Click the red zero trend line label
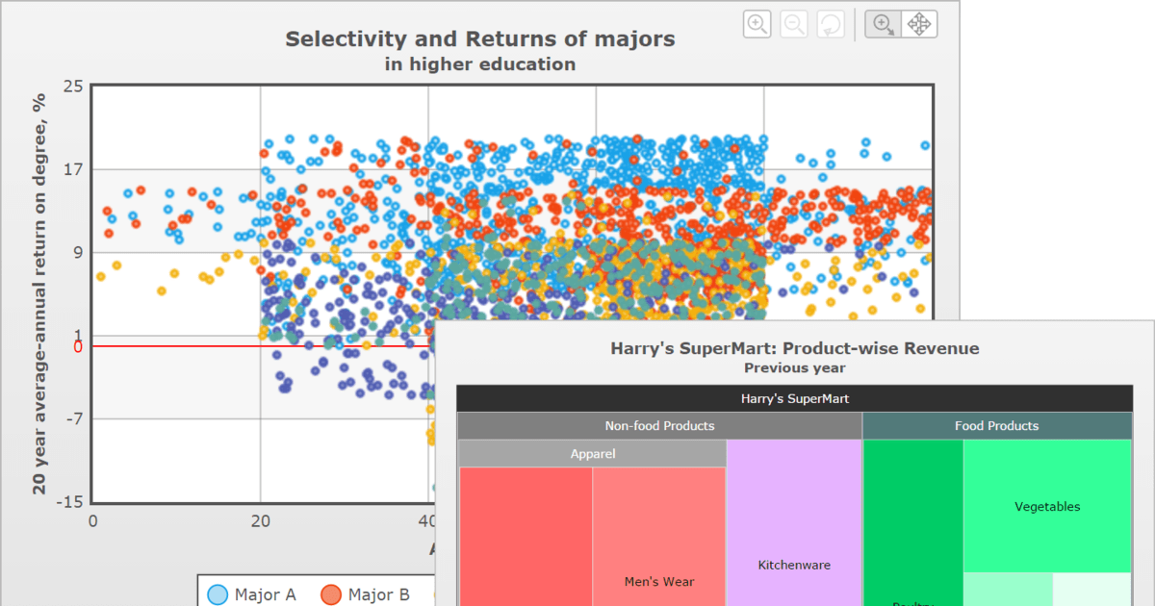 [x=78, y=347]
